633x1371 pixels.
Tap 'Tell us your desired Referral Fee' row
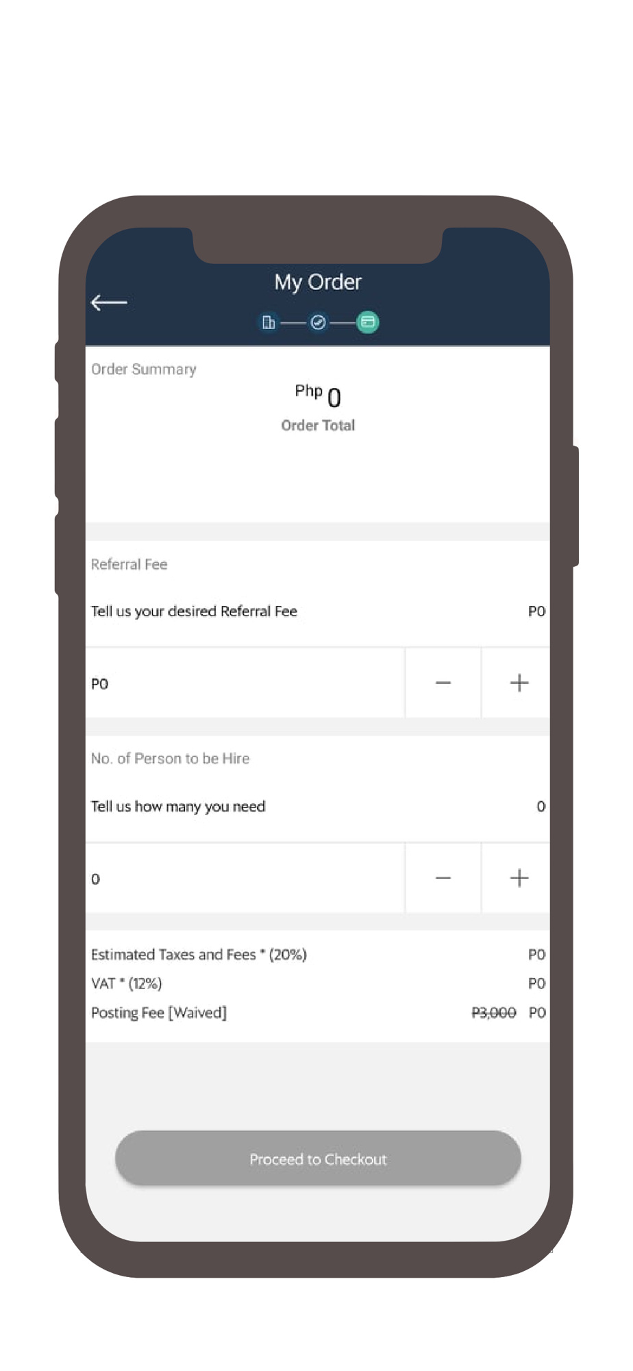(317, 611)
